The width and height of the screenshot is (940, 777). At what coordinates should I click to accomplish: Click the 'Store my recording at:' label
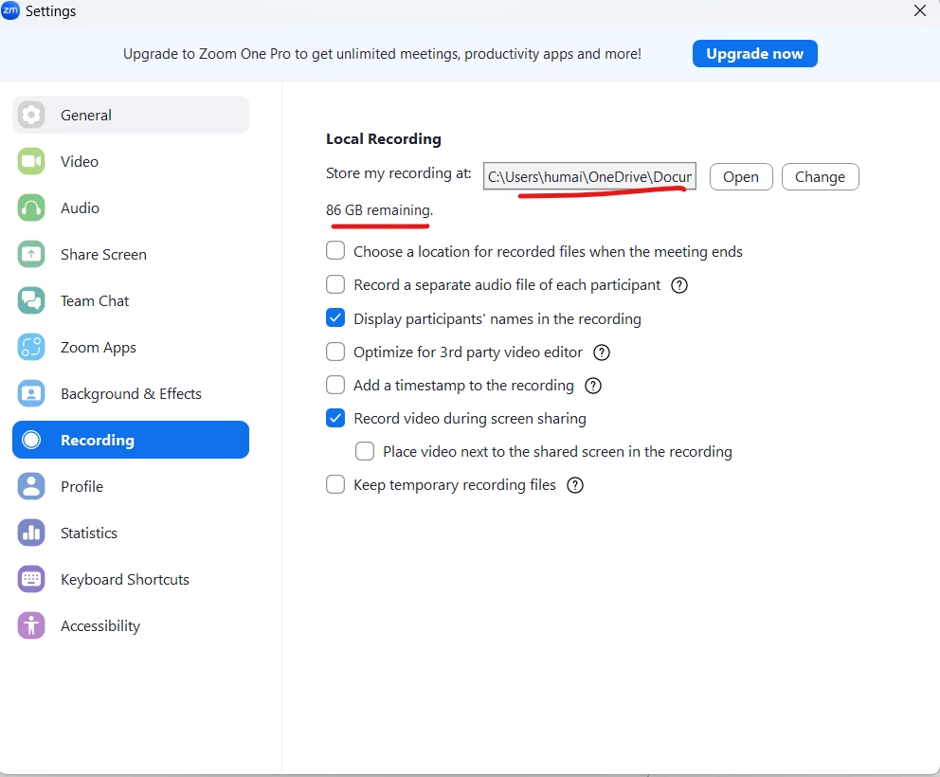pos(399,173)
